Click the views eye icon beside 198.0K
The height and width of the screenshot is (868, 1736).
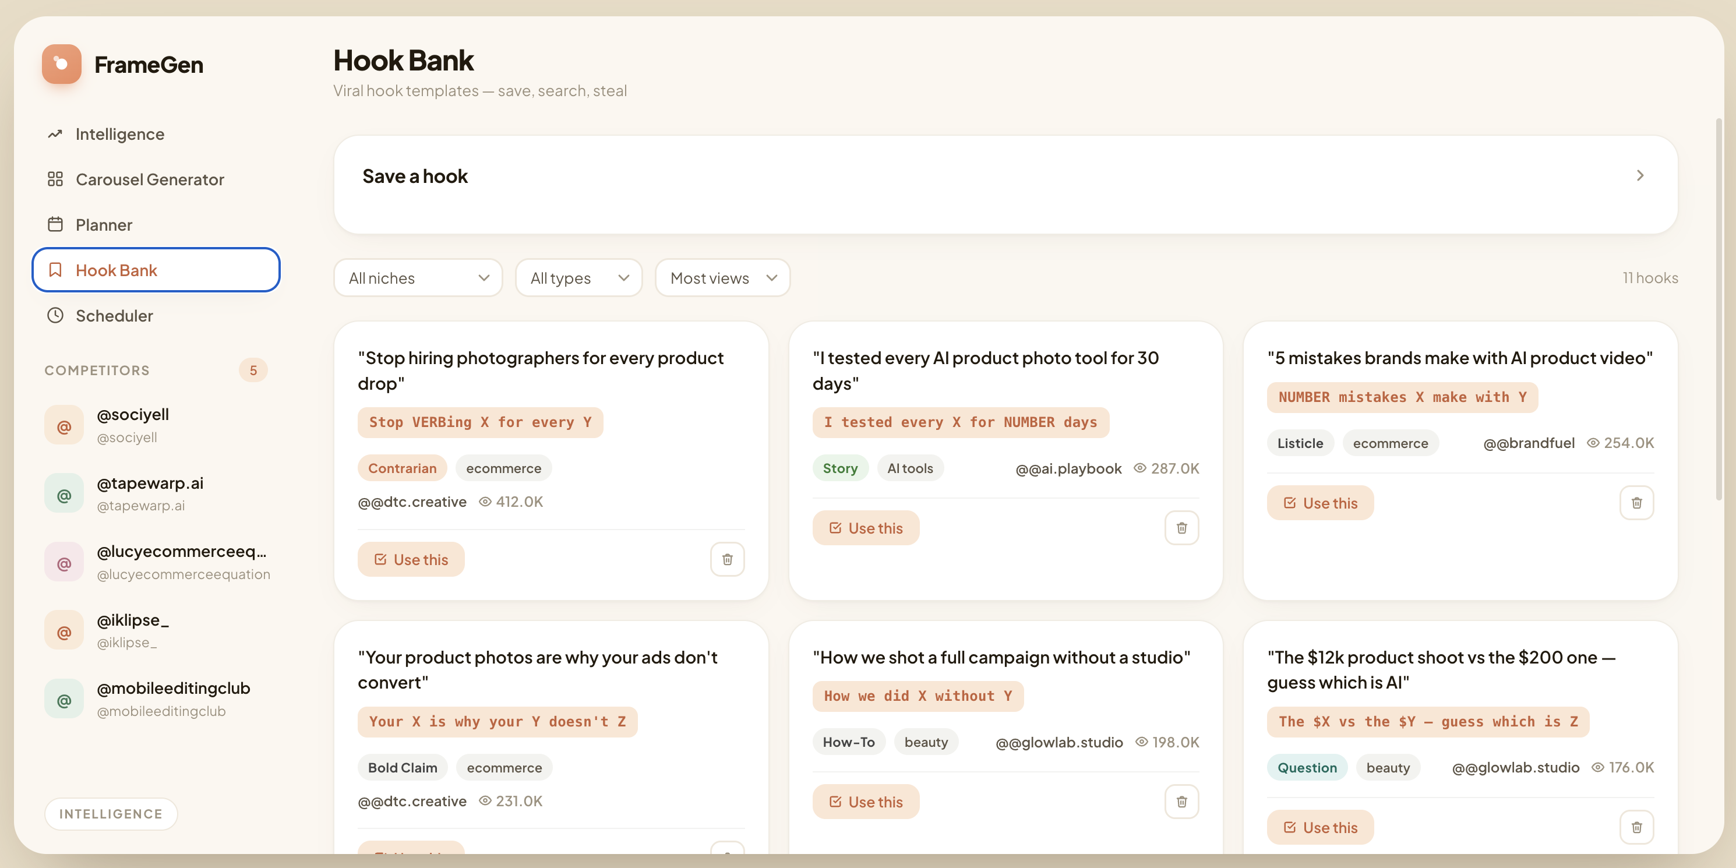(x=1142, y=742)
